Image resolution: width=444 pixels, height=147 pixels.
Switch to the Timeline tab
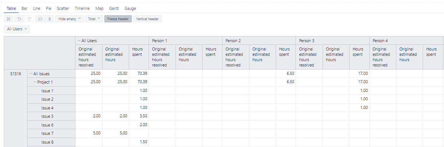(82, 8)
